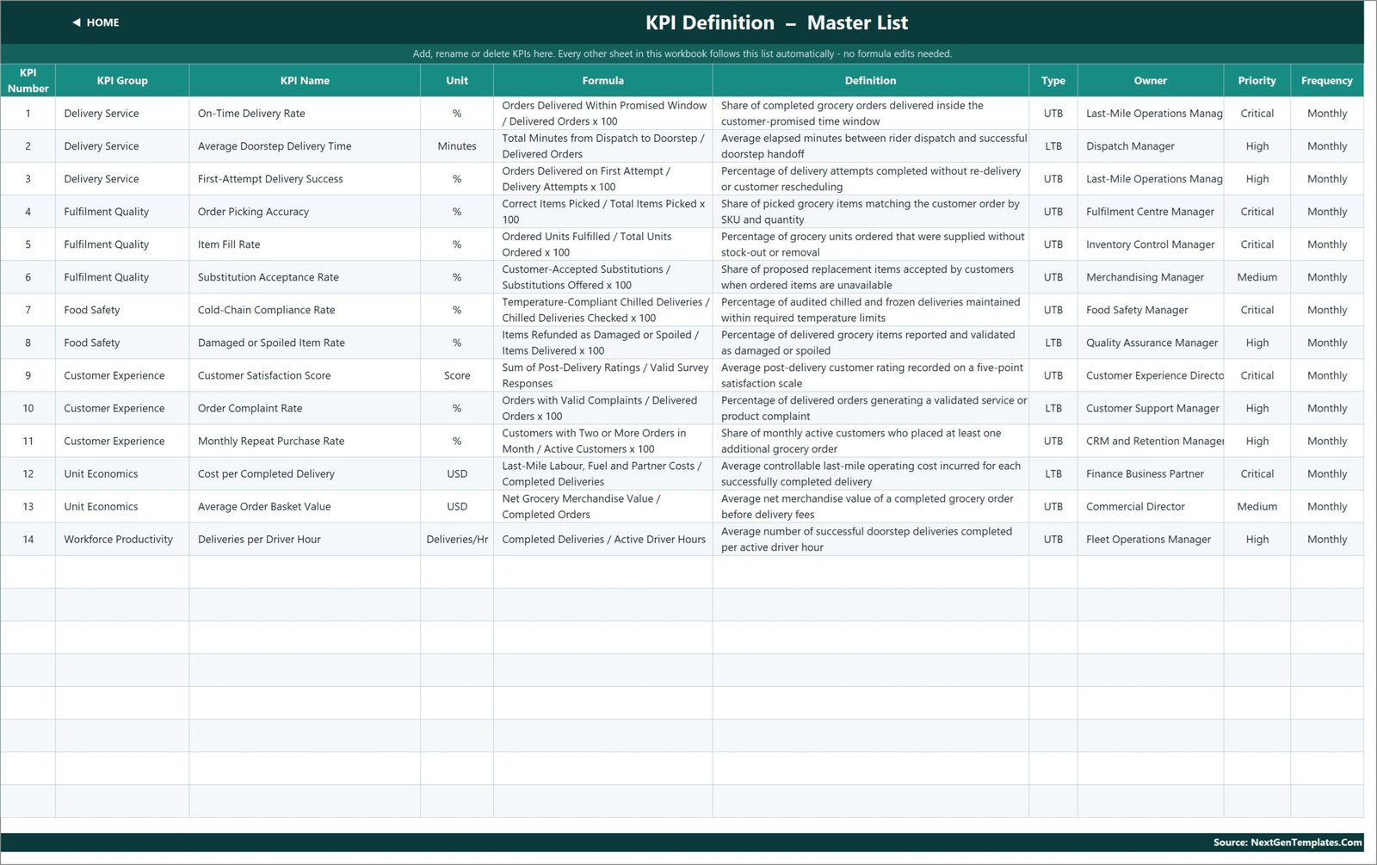This screenshot has height=865, width=1377.
Task: Go to the HOME link
Action: (102, 22)
